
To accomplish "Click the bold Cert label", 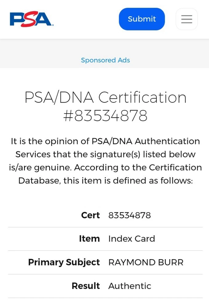I will (90, 215).
